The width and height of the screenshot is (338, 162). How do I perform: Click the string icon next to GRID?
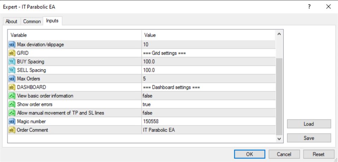coord(12,53)
